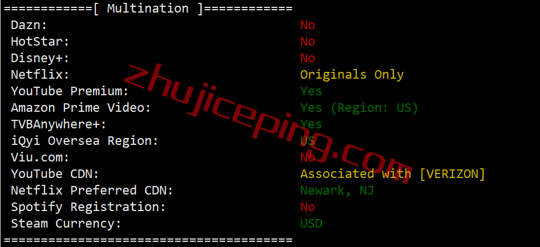Select the Amazon Prime Video label

pos(81,108)
